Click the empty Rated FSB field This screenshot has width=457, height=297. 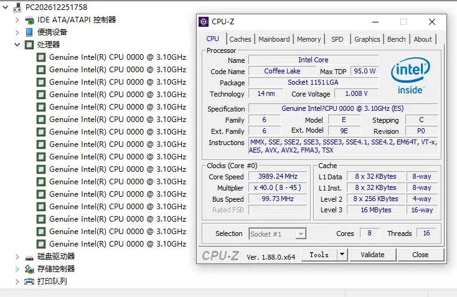(278, 210)
